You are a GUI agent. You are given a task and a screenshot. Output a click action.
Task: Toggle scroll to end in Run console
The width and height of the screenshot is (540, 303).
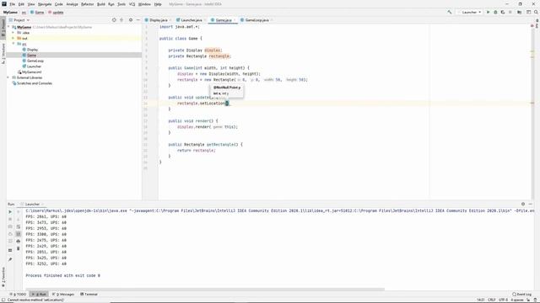pyautogui.click(x=19, y=234)
